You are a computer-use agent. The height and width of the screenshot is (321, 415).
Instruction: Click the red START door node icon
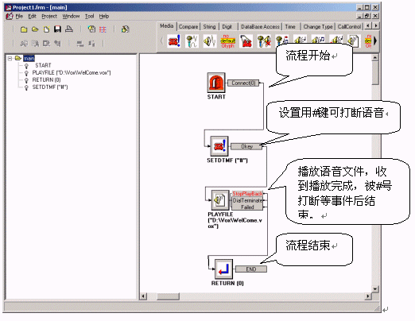point(216,83)
